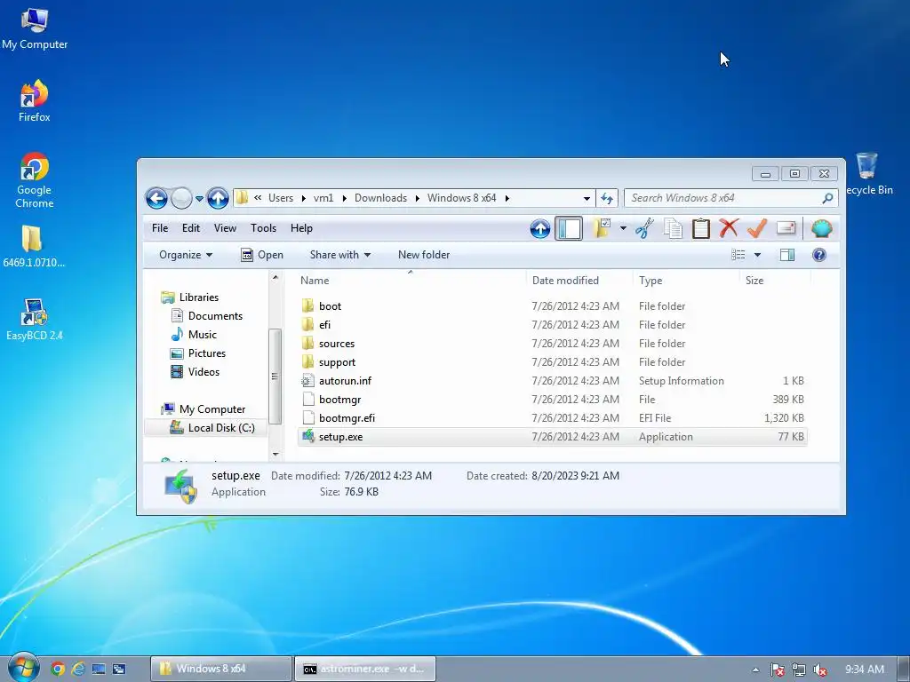This screenshot has height=682, width=910.
Task: Click the blue Help question mark icon
Action: pos(818,255)
